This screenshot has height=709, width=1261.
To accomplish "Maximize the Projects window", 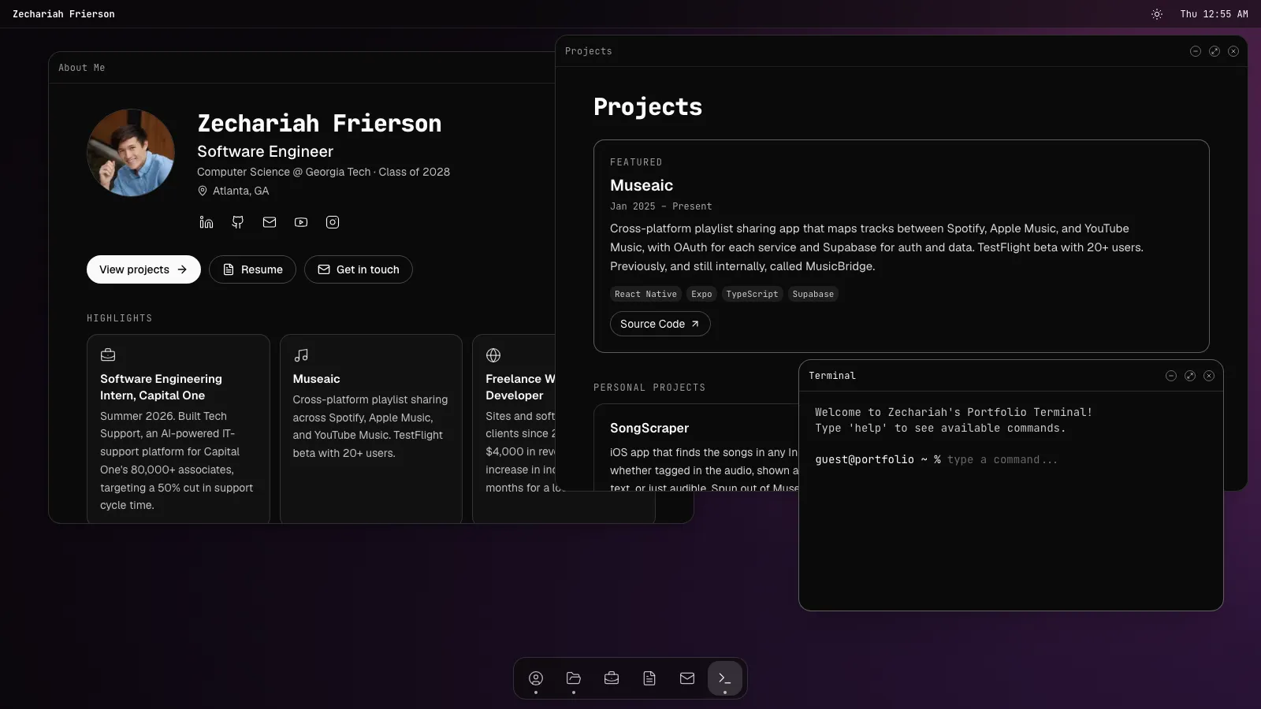I will point(1215,51).
